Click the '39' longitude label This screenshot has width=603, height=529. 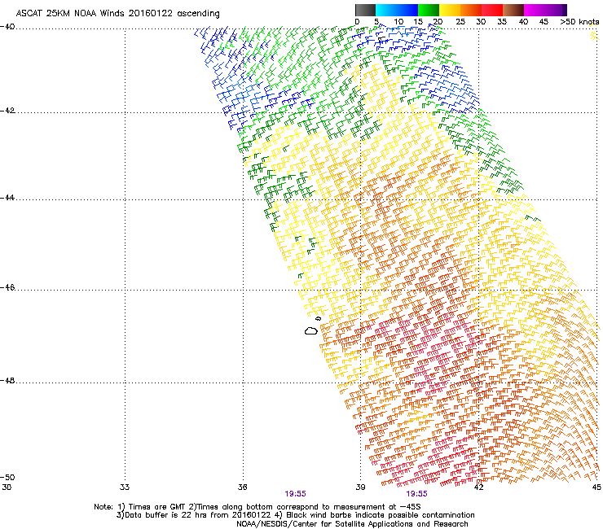pyautogui.click(x=360, y=487)
